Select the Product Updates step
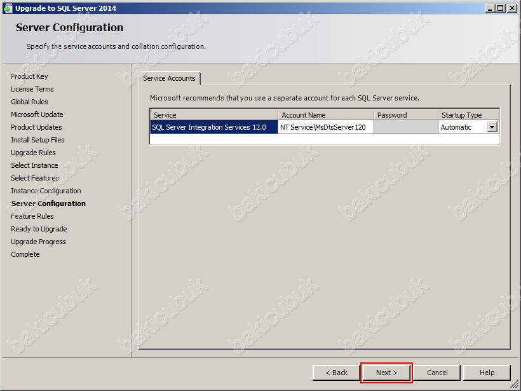 [36, 127]
